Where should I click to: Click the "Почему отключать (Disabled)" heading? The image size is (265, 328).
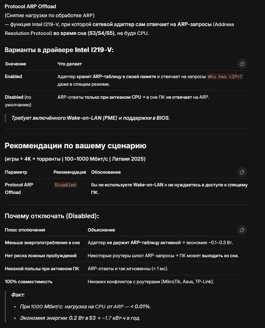(52, 216)
